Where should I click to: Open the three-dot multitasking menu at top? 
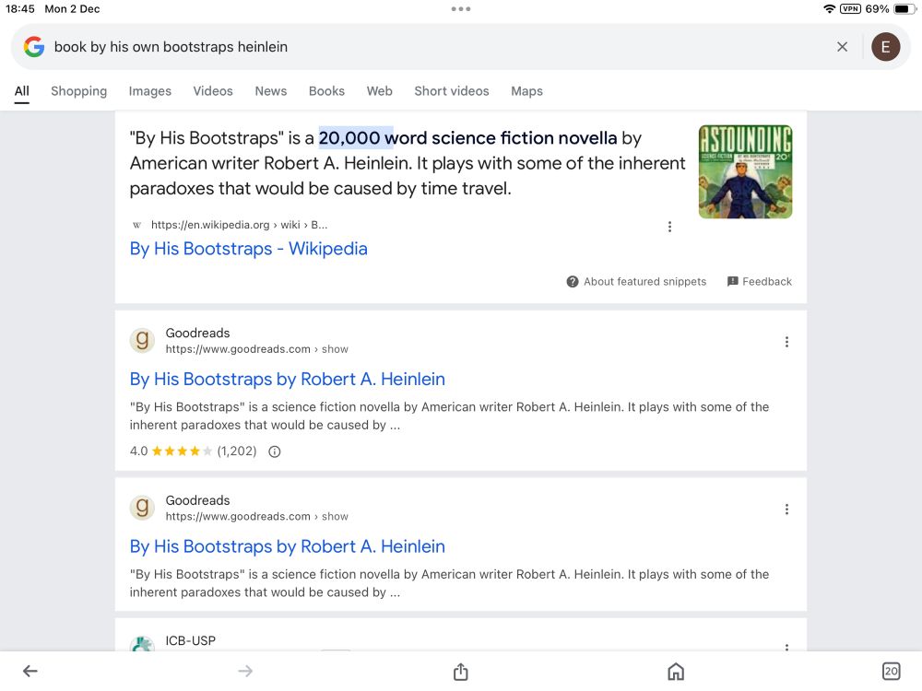pyautogui.click(x=461, y=9)
